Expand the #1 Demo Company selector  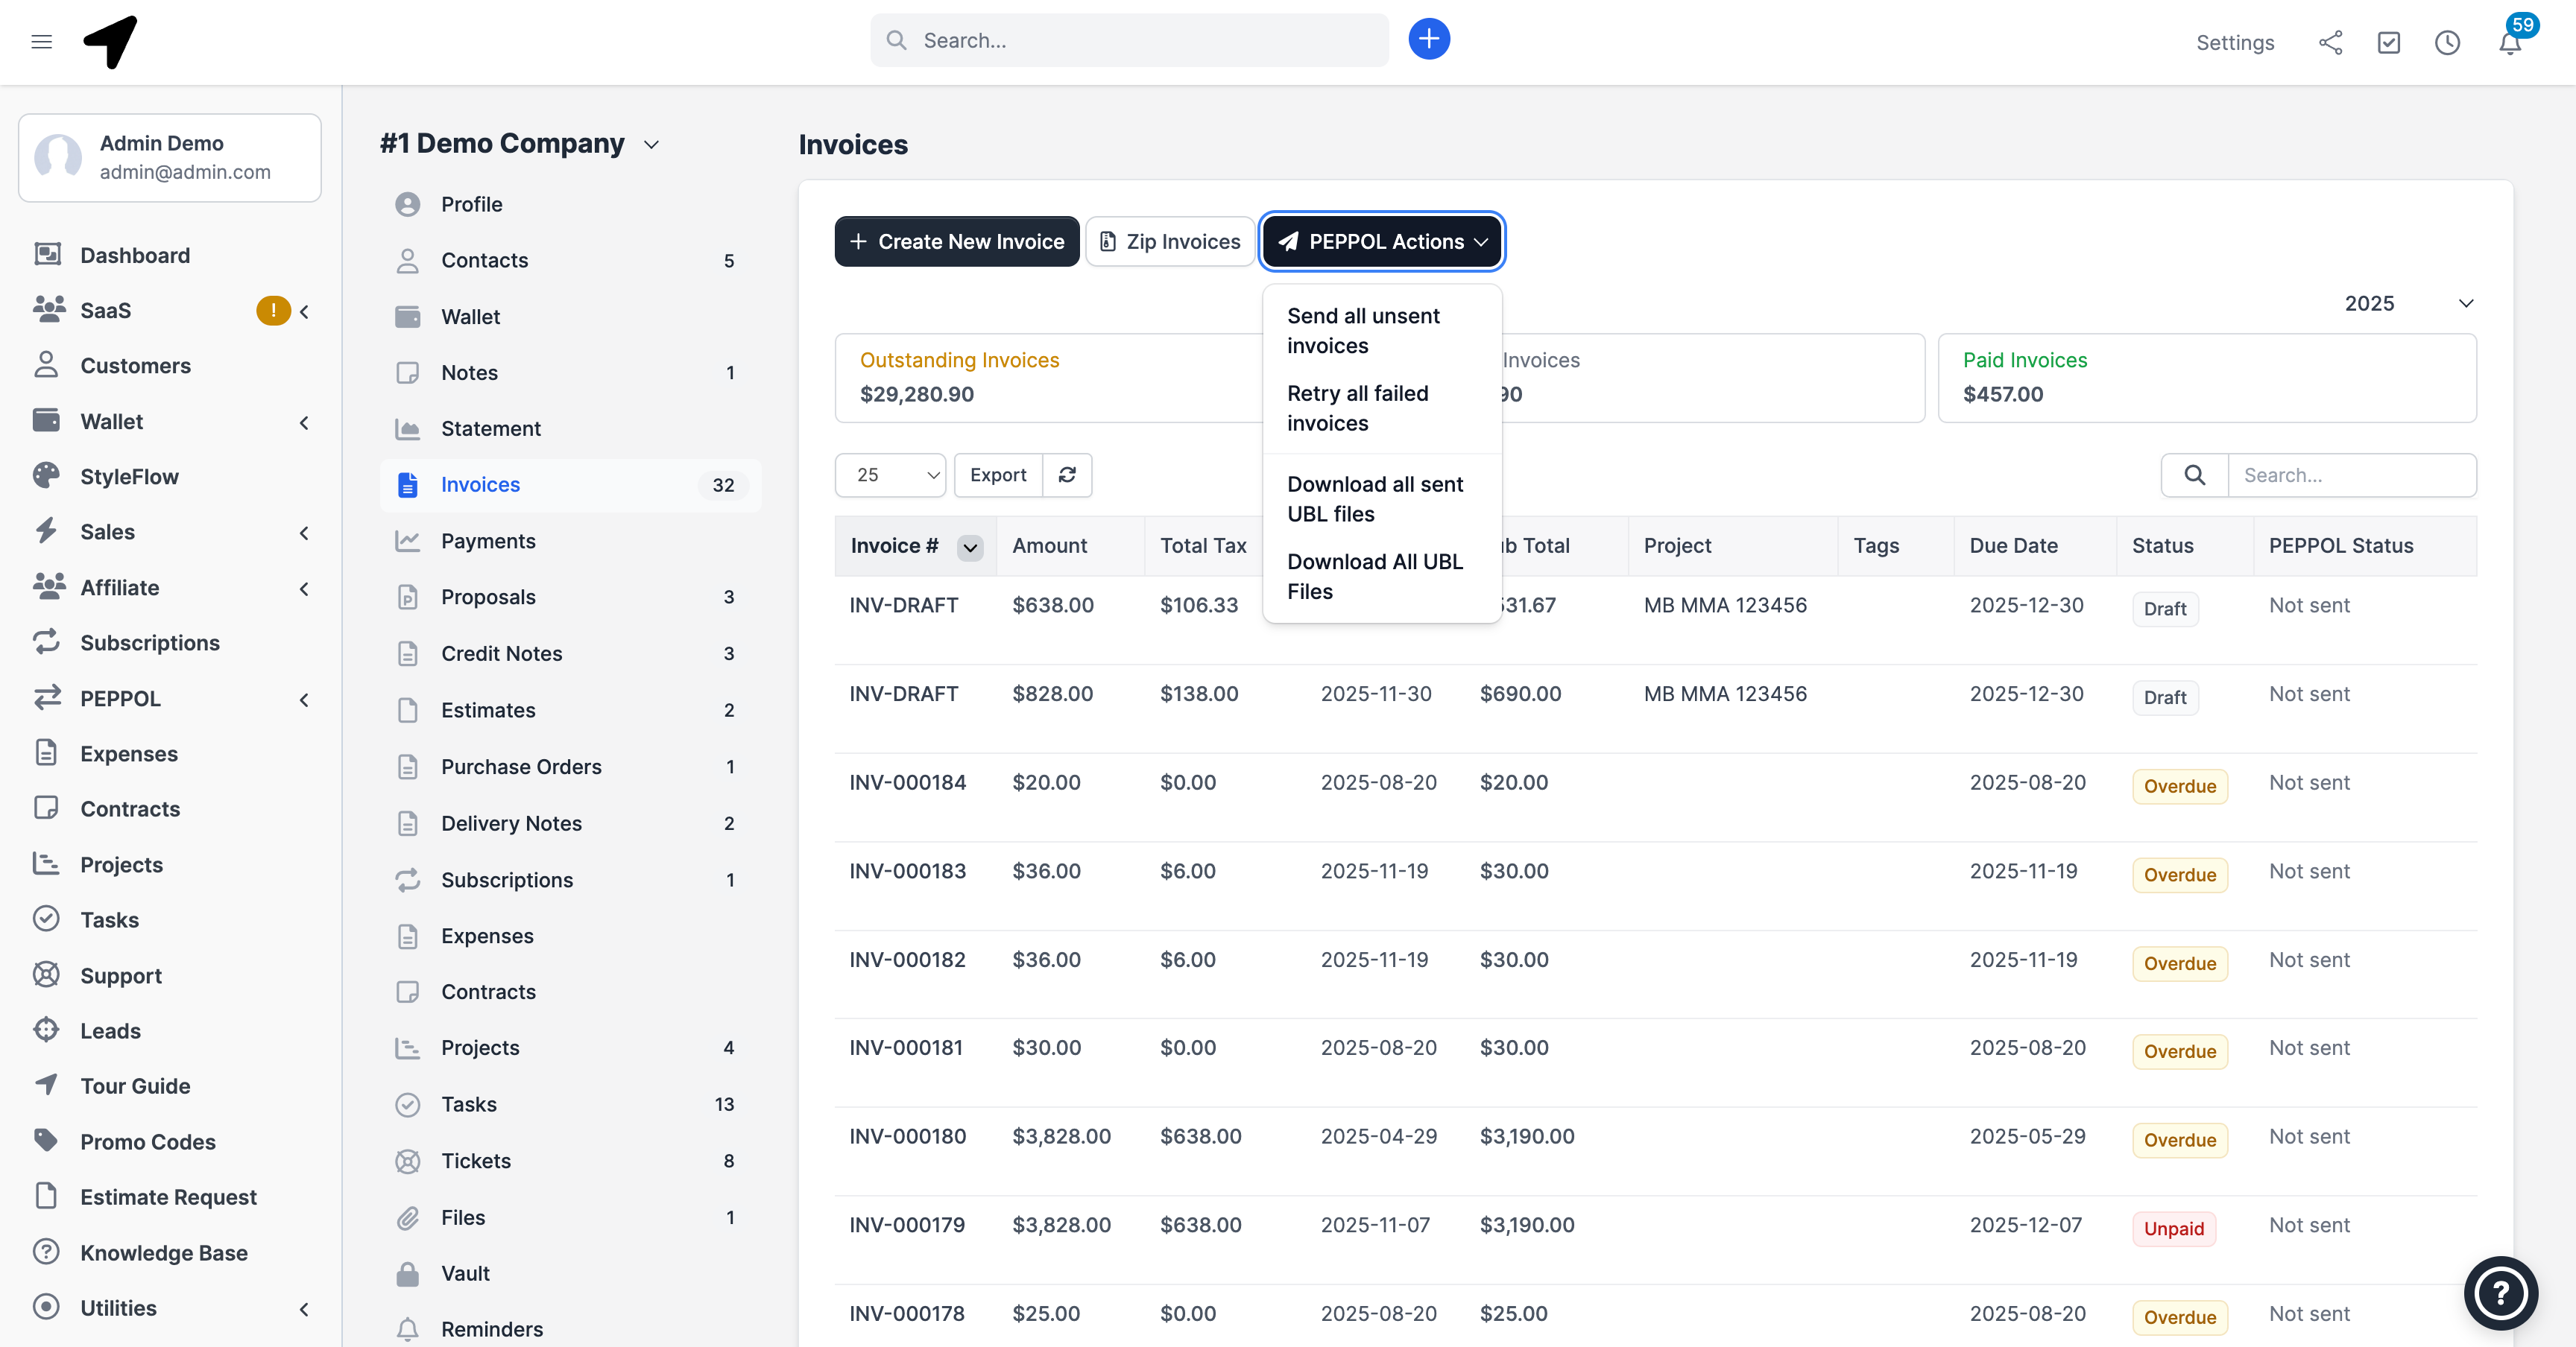click(520, 144)
